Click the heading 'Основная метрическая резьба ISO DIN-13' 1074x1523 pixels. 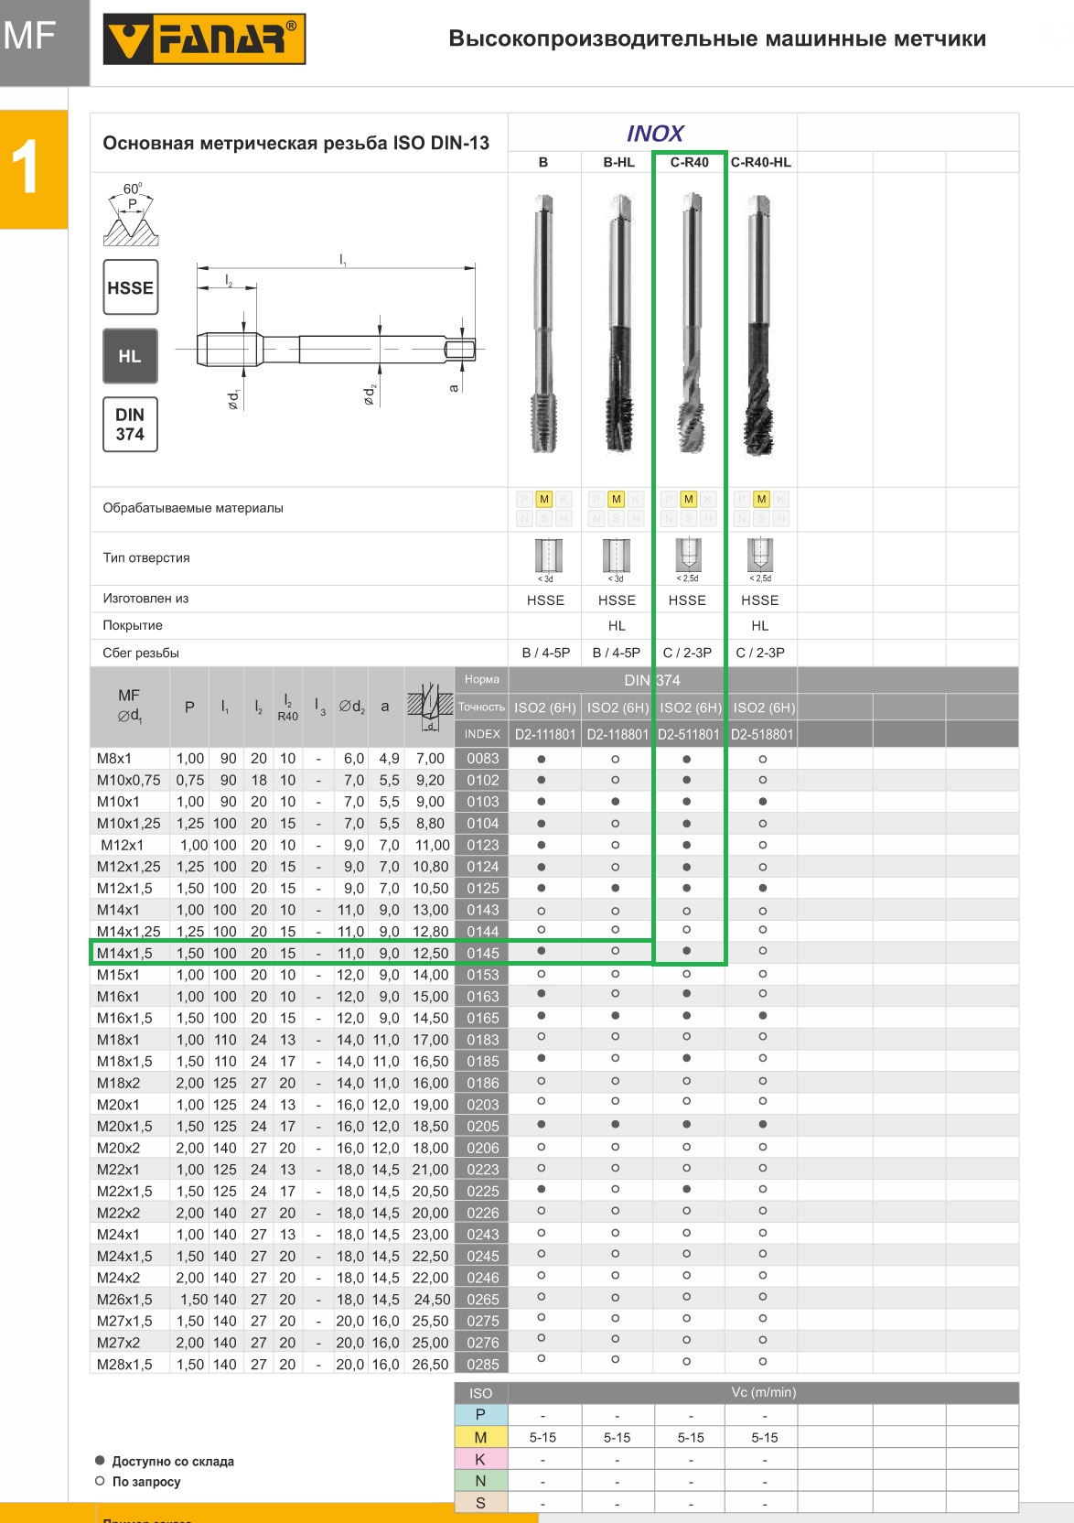point(296,143)
